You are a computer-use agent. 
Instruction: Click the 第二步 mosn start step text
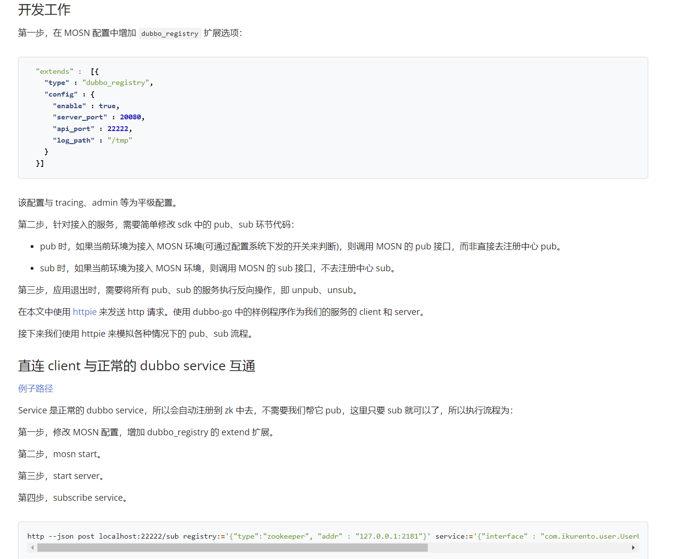[x=59, y=454]
